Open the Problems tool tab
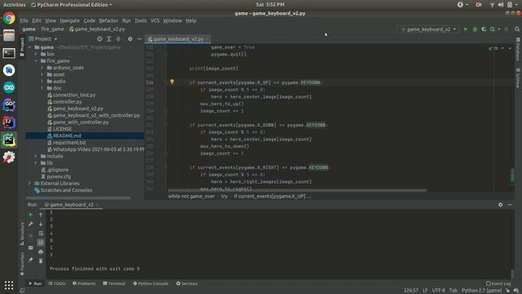 tap(84, 283)
